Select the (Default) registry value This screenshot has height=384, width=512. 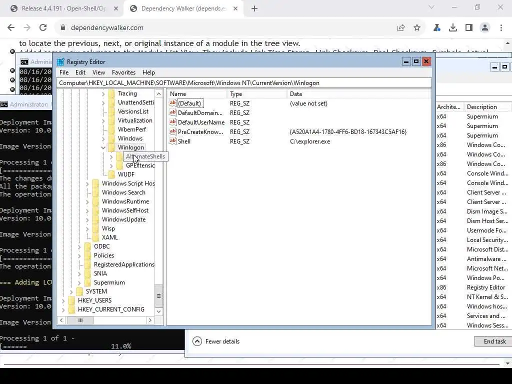coord(190,103)
